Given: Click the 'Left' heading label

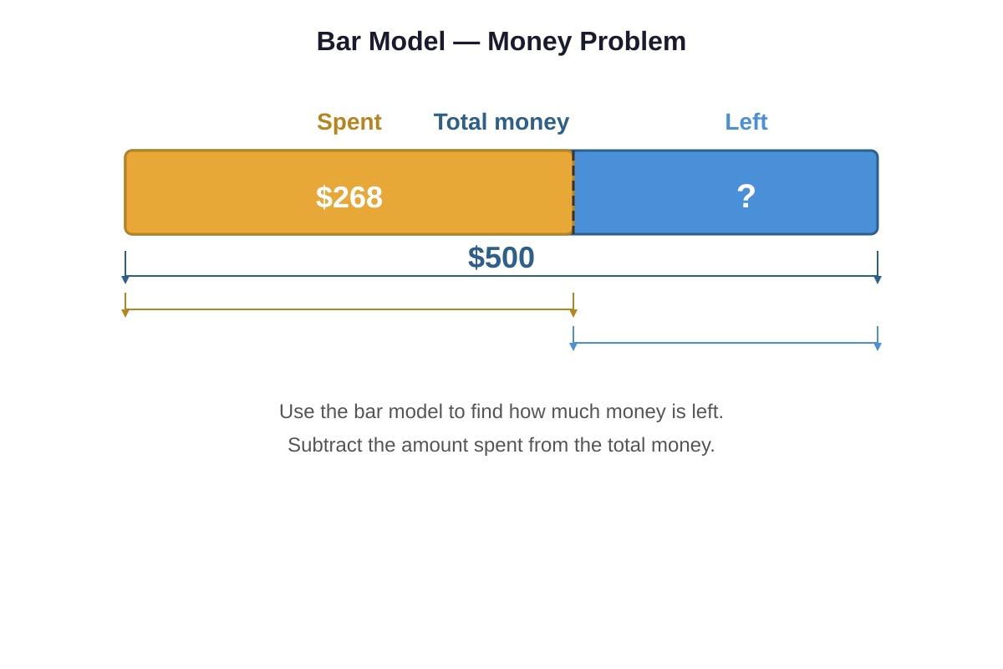Looking at the screenshot, I should (746, 122).
